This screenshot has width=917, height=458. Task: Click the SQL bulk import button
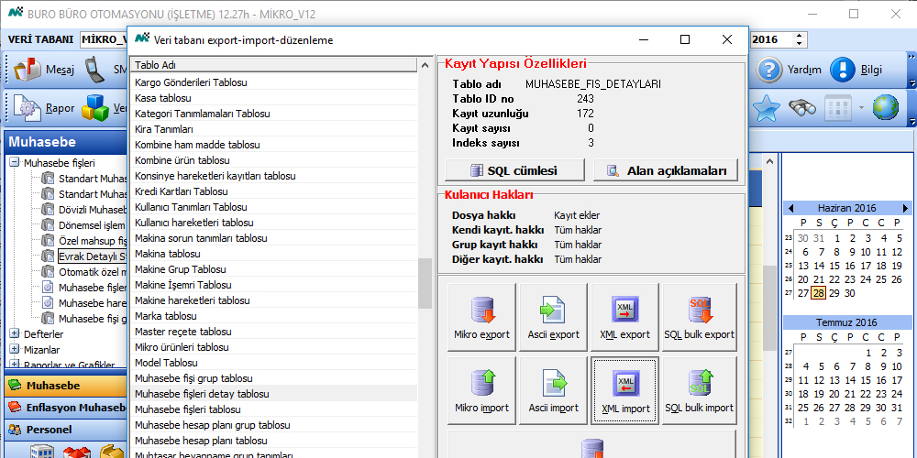(700, 390)
